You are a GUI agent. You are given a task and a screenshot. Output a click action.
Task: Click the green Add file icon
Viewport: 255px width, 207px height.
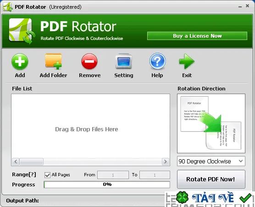point(20,62)
